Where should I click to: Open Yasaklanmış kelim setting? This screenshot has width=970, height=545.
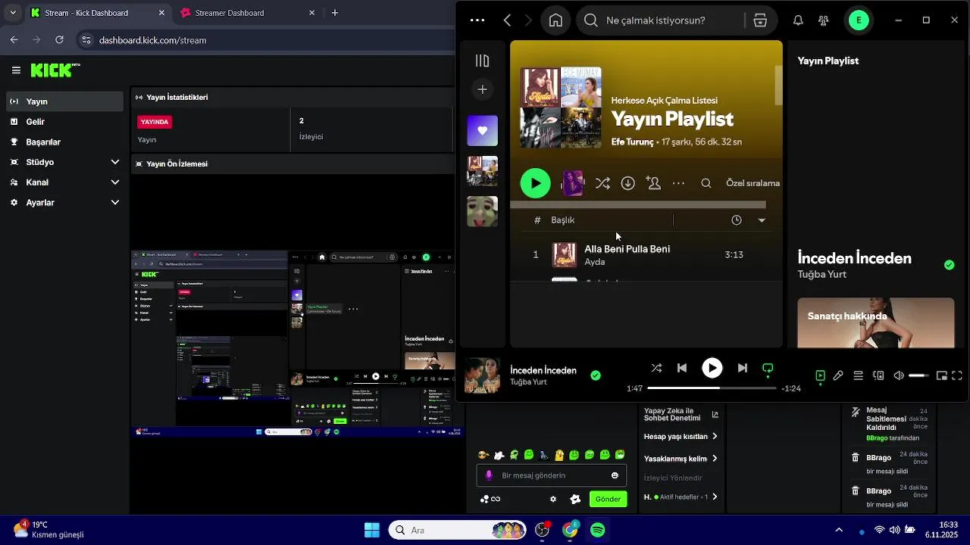click(x=681, y=459)
